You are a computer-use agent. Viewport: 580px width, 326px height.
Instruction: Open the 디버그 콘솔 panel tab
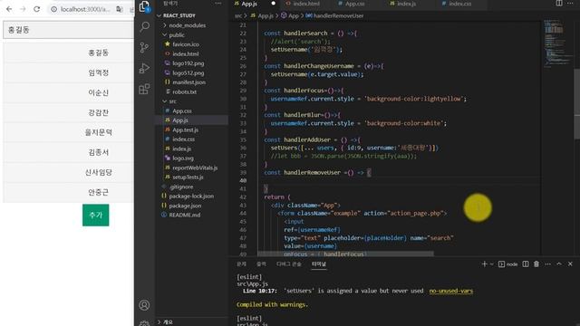click(x=288, y=264)
